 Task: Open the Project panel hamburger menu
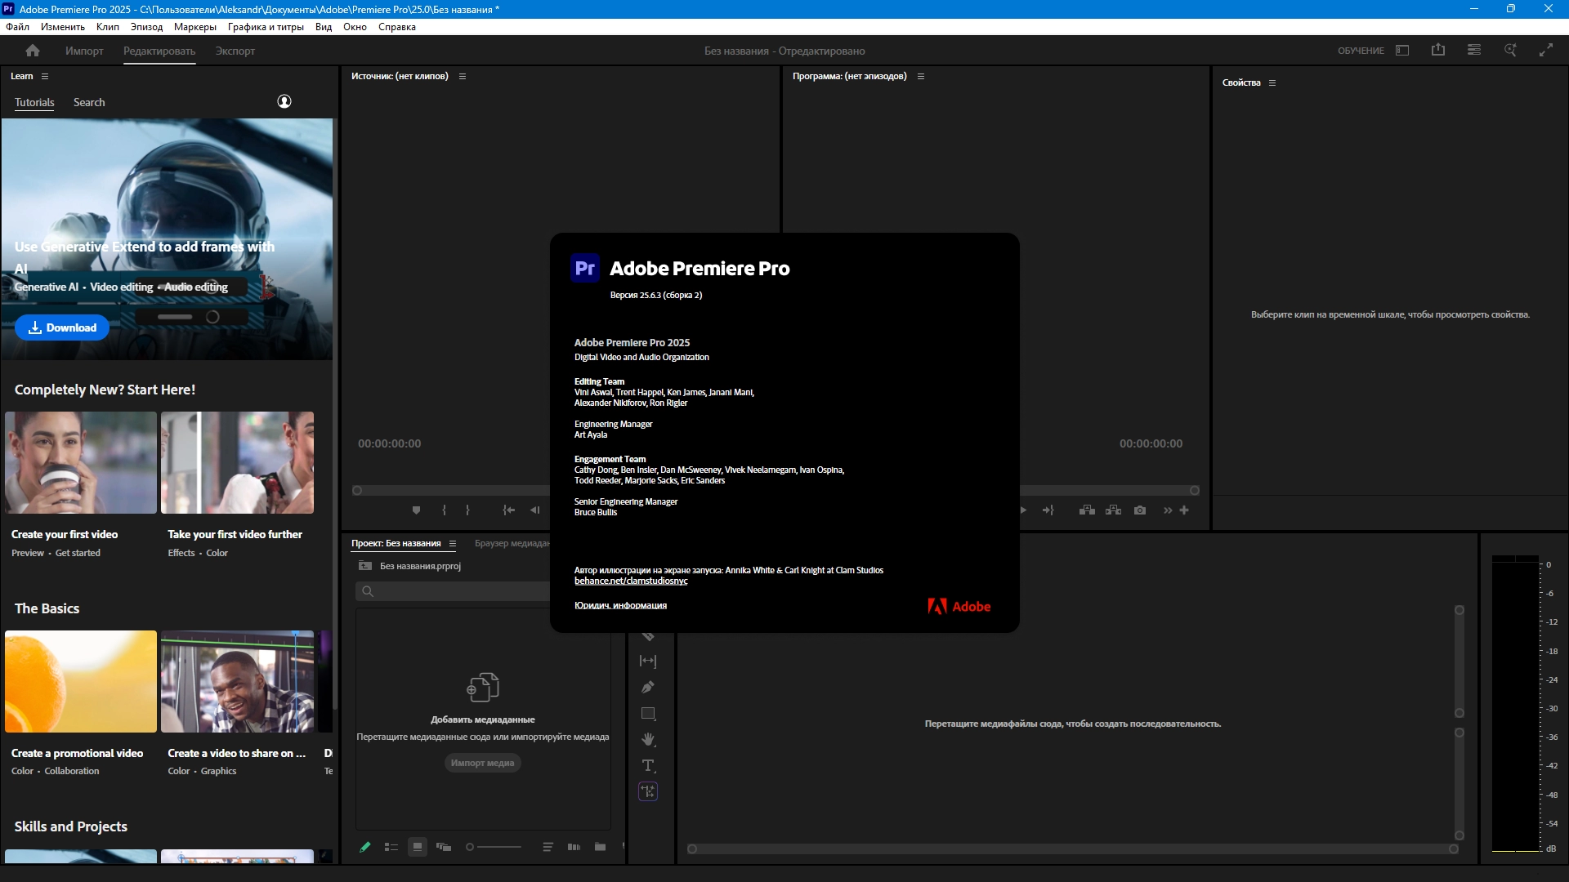pos(453,544)
